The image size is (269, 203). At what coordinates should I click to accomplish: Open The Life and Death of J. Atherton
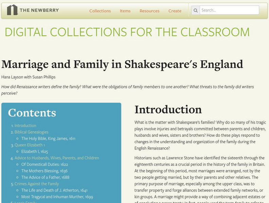(x=54, y=190)
